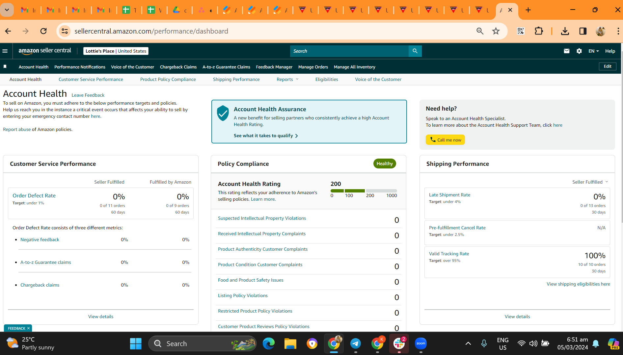
Task: Open the Chrome extensions puzzle icon
Action: coord(539,31)
